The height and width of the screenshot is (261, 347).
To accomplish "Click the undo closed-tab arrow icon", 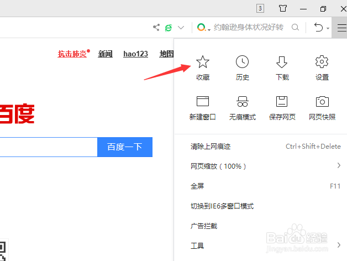I will click(318, 28).
